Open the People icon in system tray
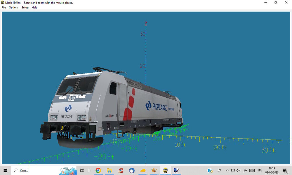Screen dimensions: 292x175 coord(219,170)
